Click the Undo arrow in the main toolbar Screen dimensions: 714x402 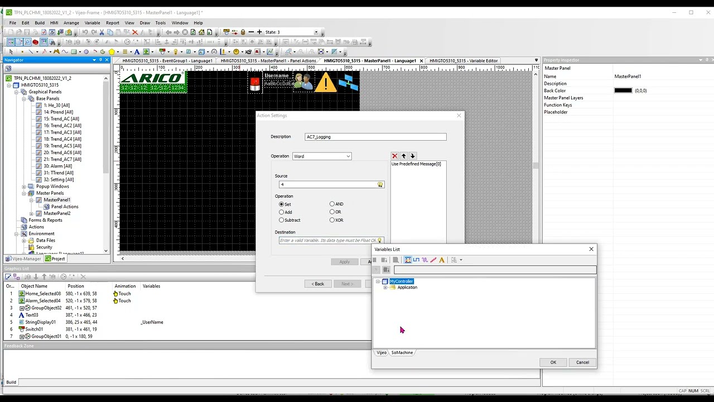tap(85, 32)
